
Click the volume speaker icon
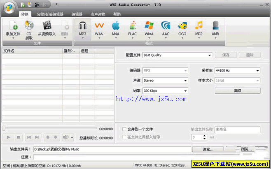[x=66, y=137]
